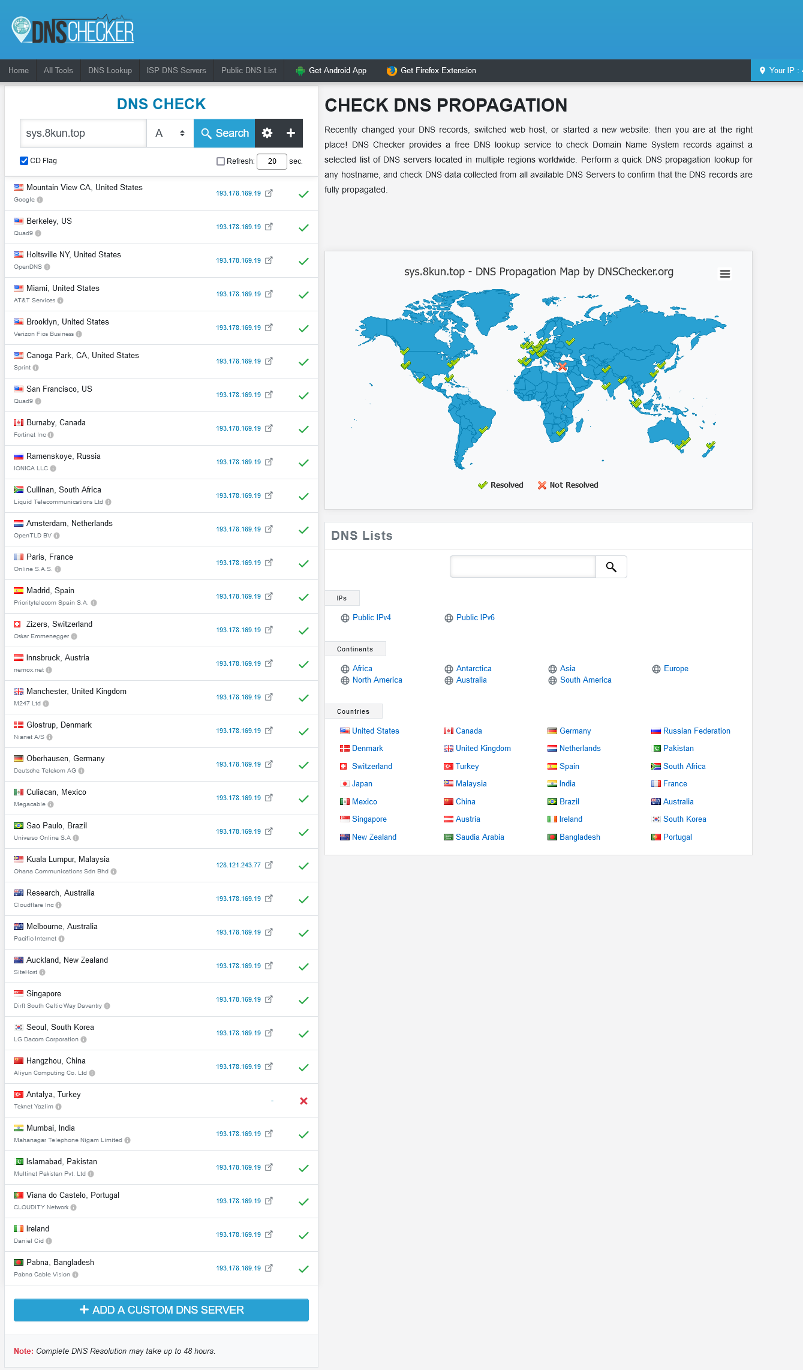Screen dimensions: 803x1370
Task: Click the refresh seconds field showing 20
Action: tap(272, 161)
